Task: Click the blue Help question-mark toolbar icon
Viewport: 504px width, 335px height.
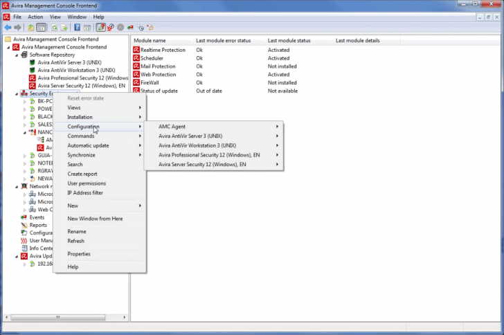Action: pos(78,28)
